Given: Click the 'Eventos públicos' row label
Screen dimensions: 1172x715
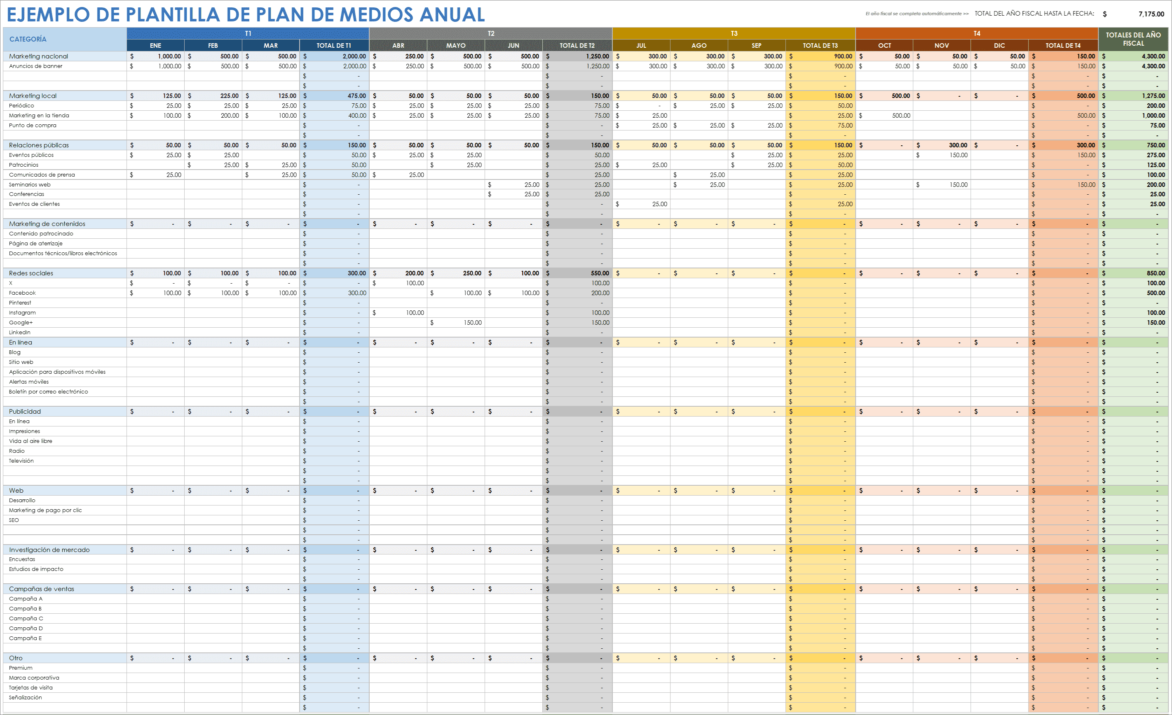Looking at the screenshot, I should (31, 155).
